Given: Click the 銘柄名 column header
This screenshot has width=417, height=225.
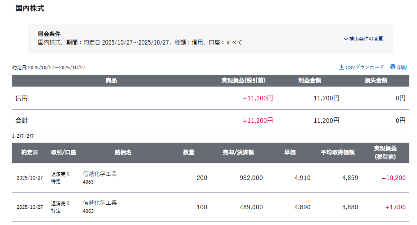Looking at the screenshot, I should [x=123, y=153].
